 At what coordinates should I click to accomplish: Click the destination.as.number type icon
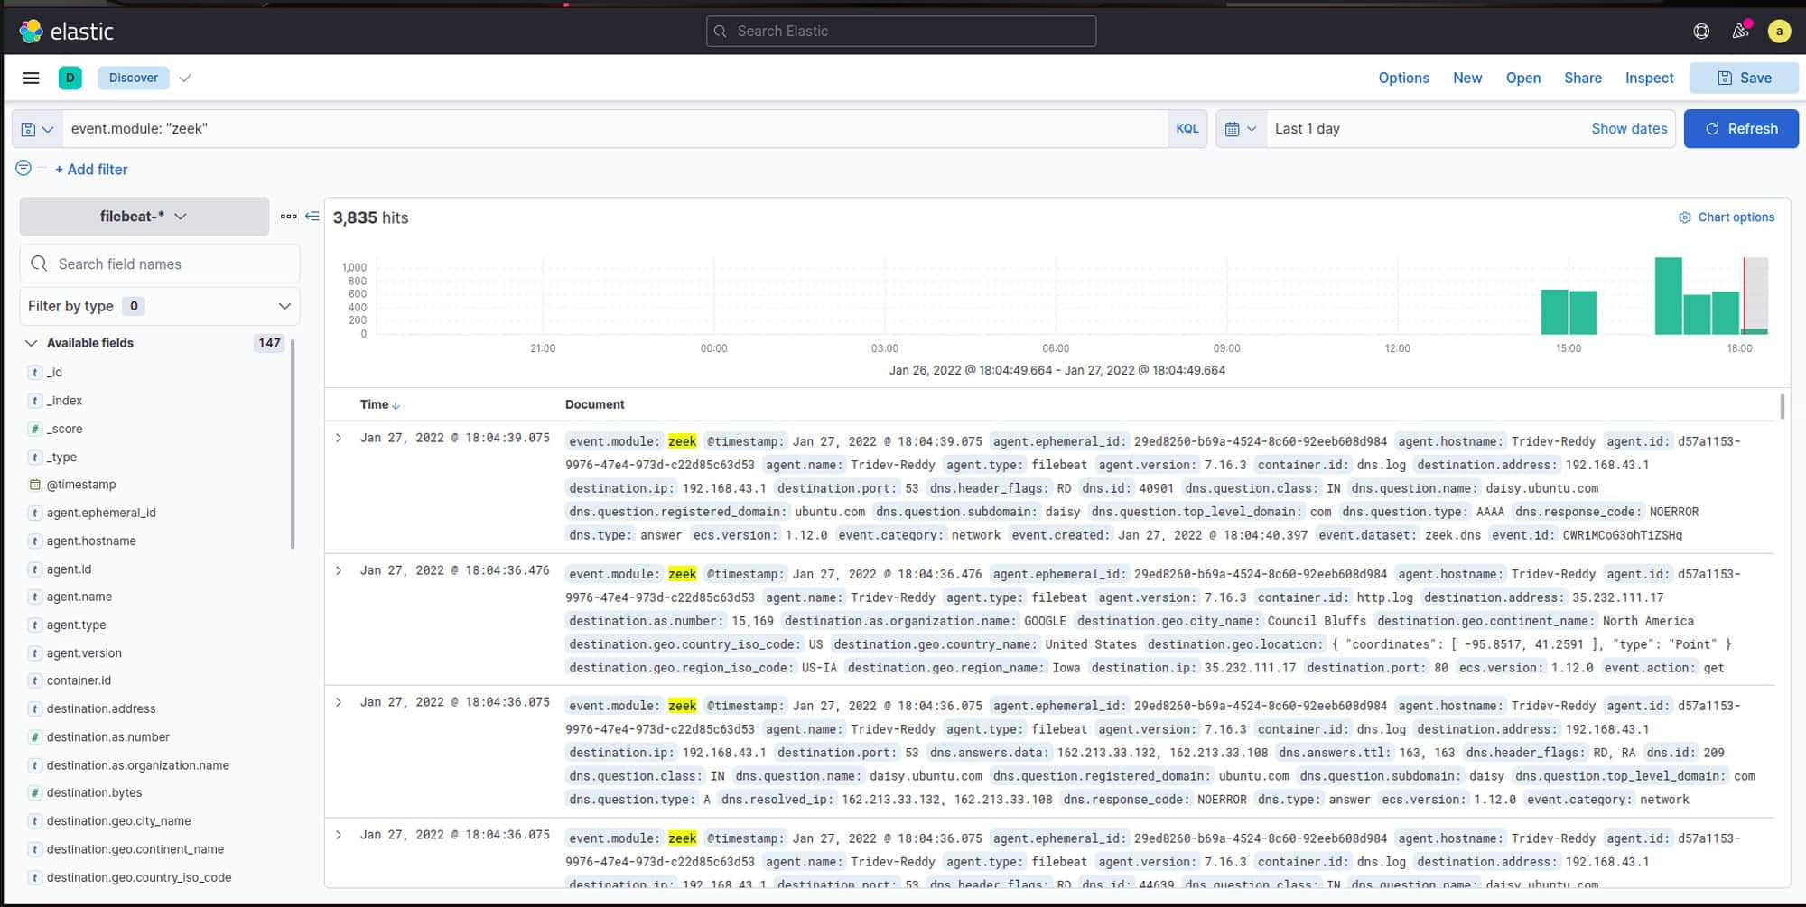35,737
